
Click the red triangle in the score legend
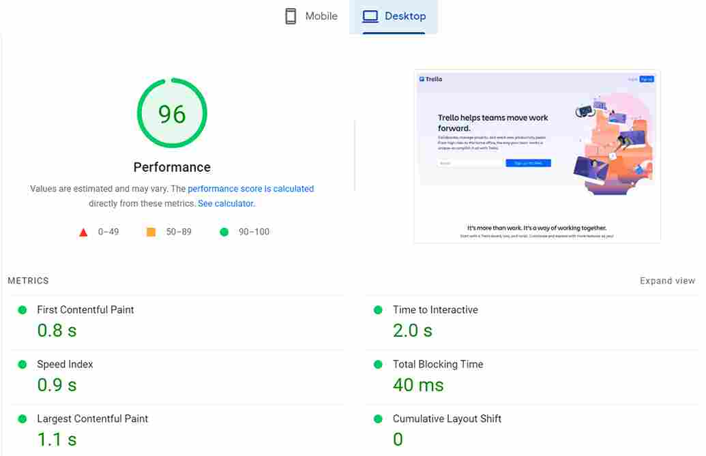tap(83, 232)
